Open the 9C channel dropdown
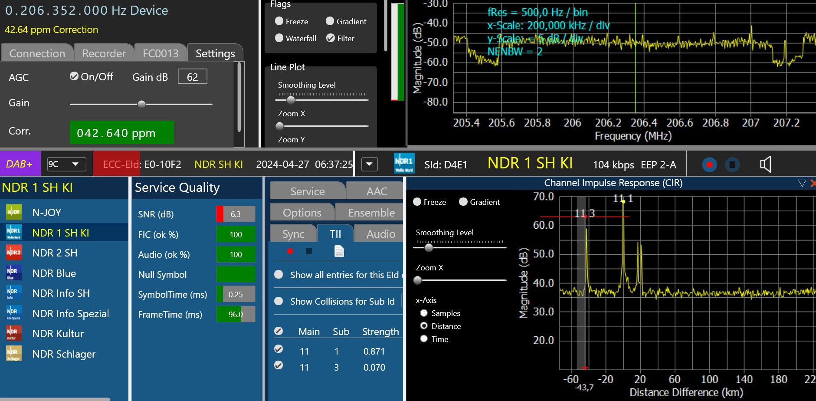The height and width of the screenshot is (401, 816). (66, 164)
